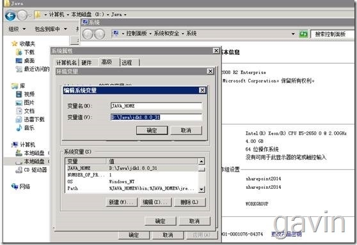
Task: Open 桌面 in sidebar
Action: (x=26, y=61)
